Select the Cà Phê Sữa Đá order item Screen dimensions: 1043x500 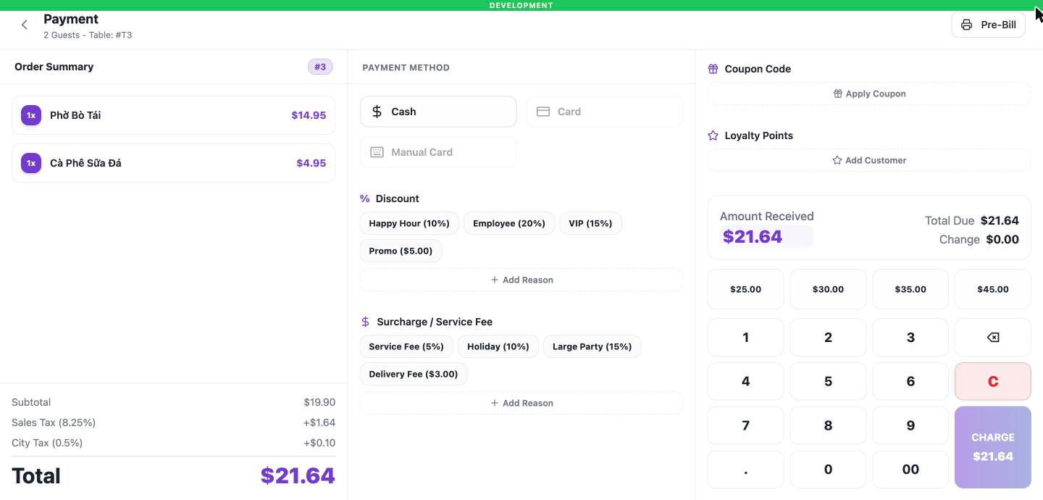point(174,163)
